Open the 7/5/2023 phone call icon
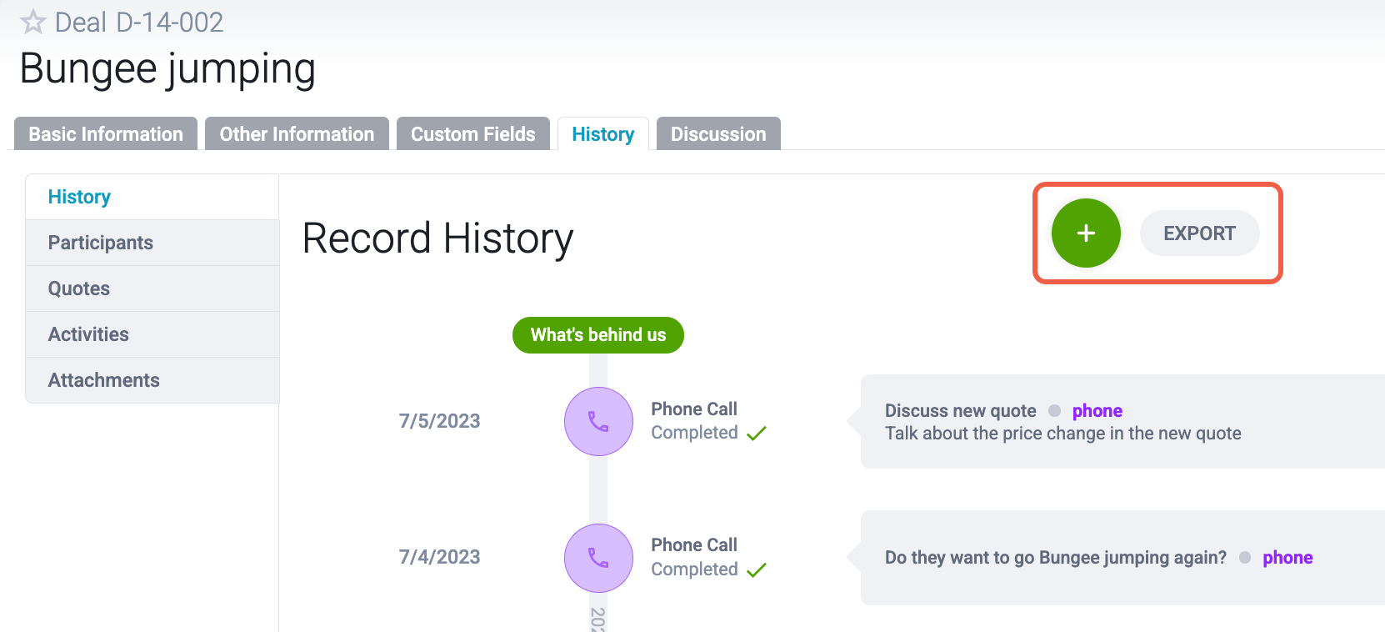This screenshot has width=1385, height=632. coord(598,421)
